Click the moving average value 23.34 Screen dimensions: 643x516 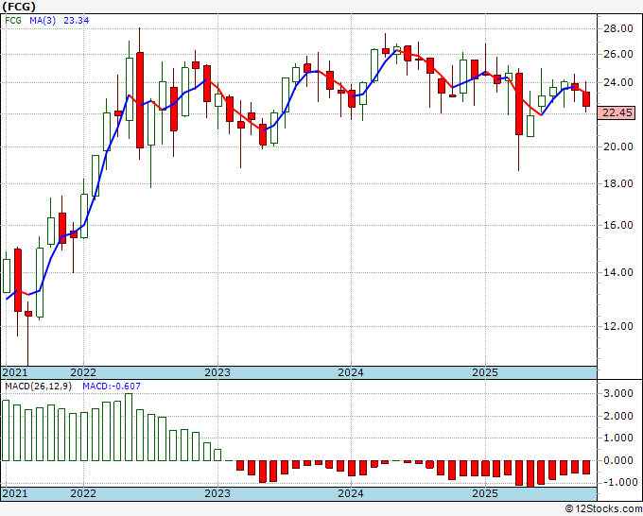(77, 21)
